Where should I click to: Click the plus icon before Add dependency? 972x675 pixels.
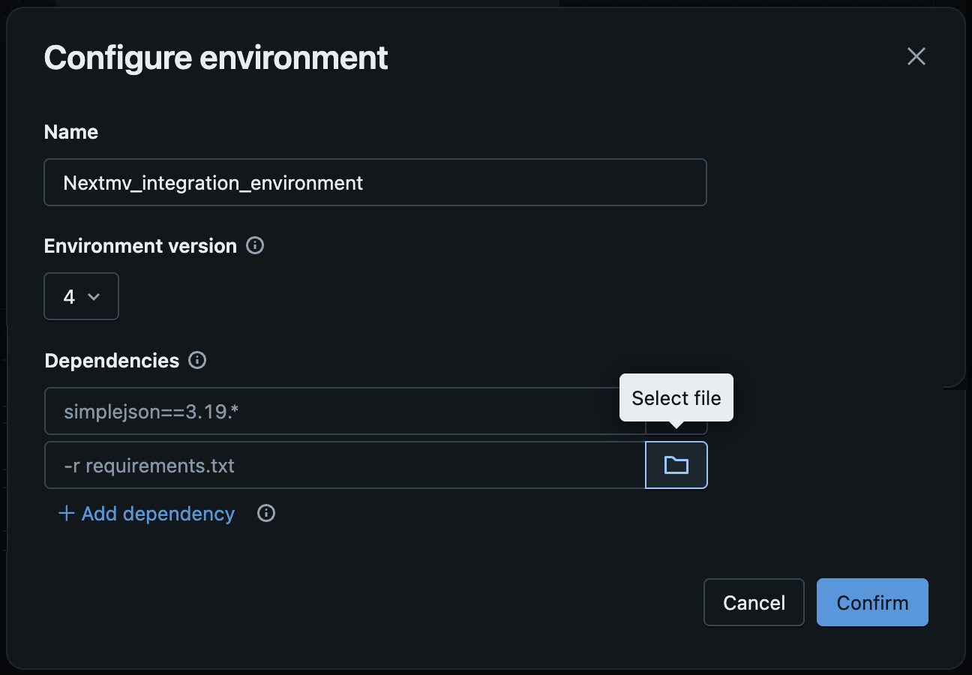point(66,514)
